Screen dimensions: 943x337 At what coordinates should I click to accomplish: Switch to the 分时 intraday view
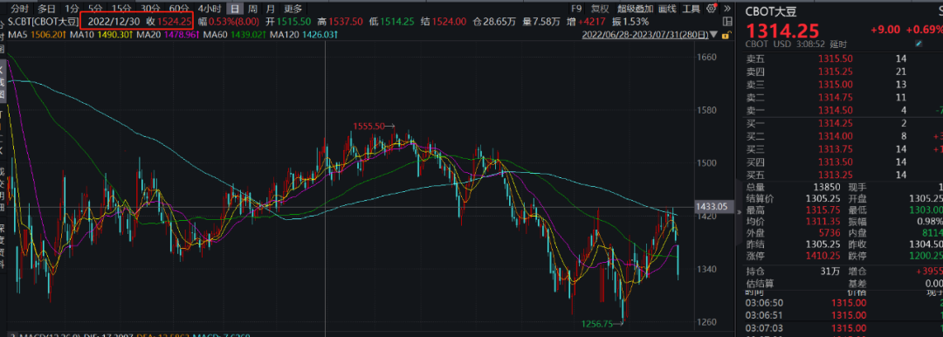pyautogui.click(x=20, y=9)
